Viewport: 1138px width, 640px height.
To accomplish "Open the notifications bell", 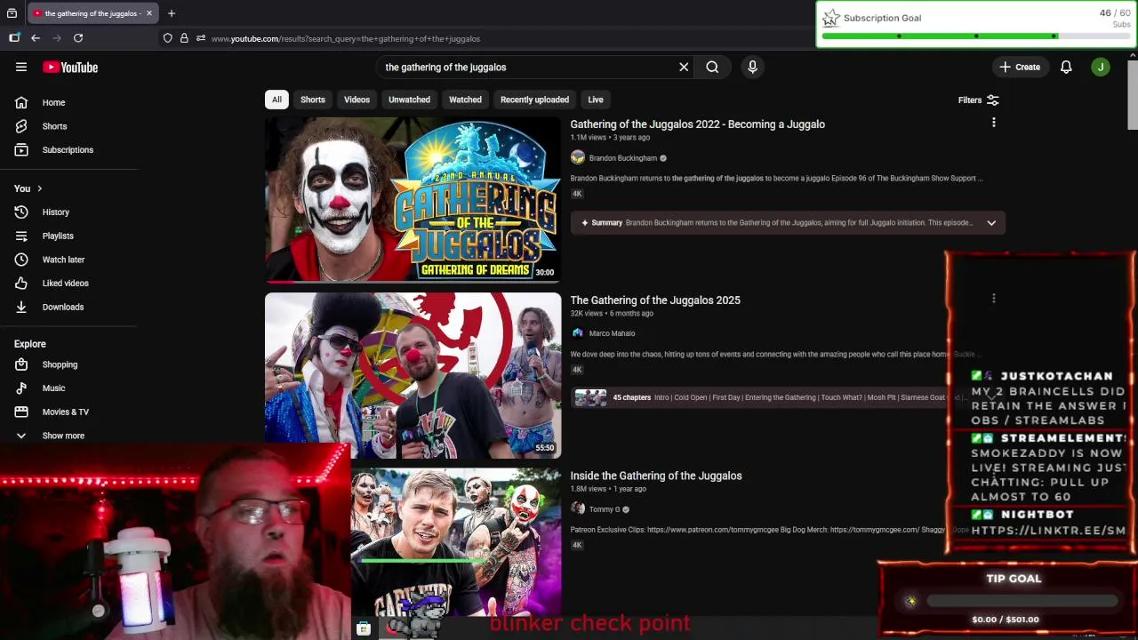I will (1066, 67).
